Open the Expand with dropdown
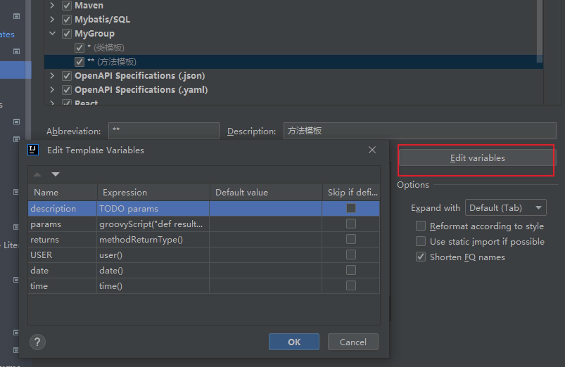The height and width of the screenshot is (367, 565). [x=506, y=208]
